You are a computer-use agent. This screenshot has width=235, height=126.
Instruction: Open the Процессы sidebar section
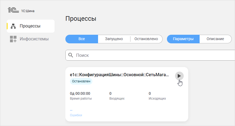31,26
